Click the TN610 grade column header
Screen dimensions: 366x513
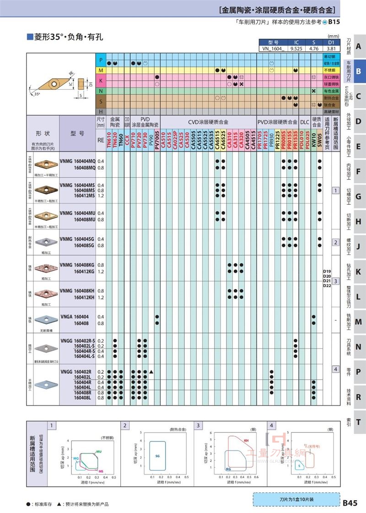pos(109,140)
